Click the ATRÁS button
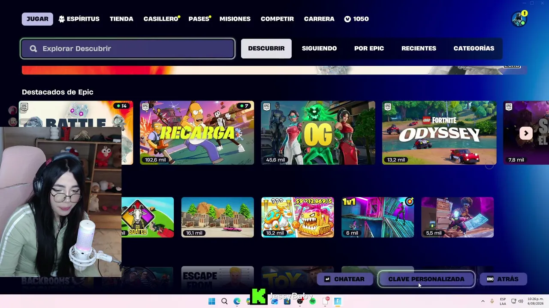 tap(503, 279)
